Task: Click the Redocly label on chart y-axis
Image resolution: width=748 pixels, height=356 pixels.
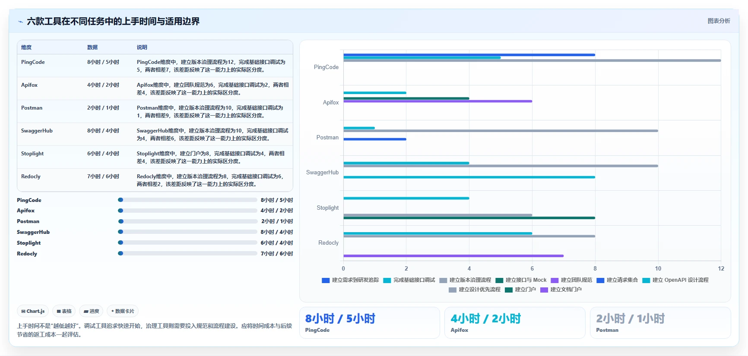Action: click(x=329, y=243)
